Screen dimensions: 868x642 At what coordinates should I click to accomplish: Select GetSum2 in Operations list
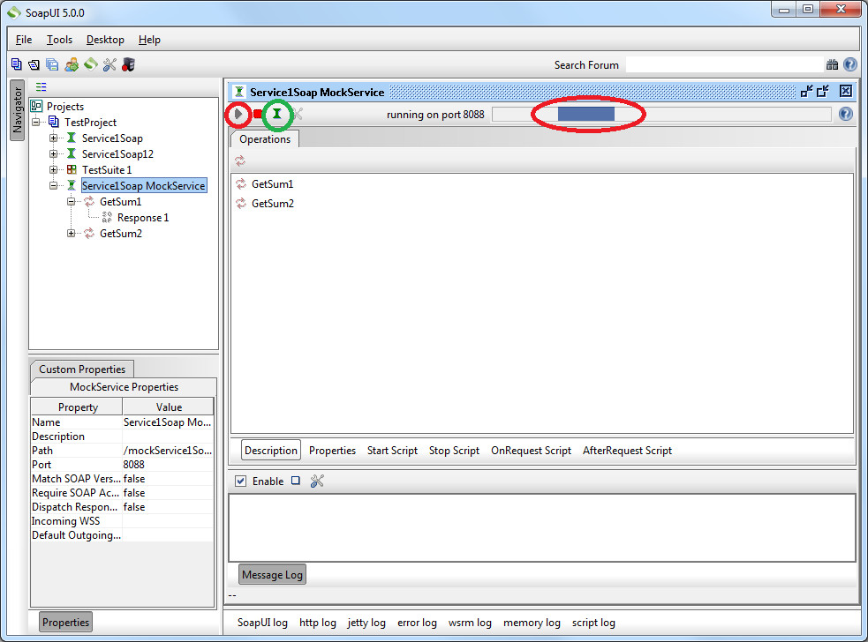pos(272,204)
